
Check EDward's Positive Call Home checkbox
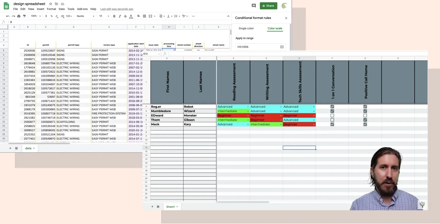click(365, 116)
